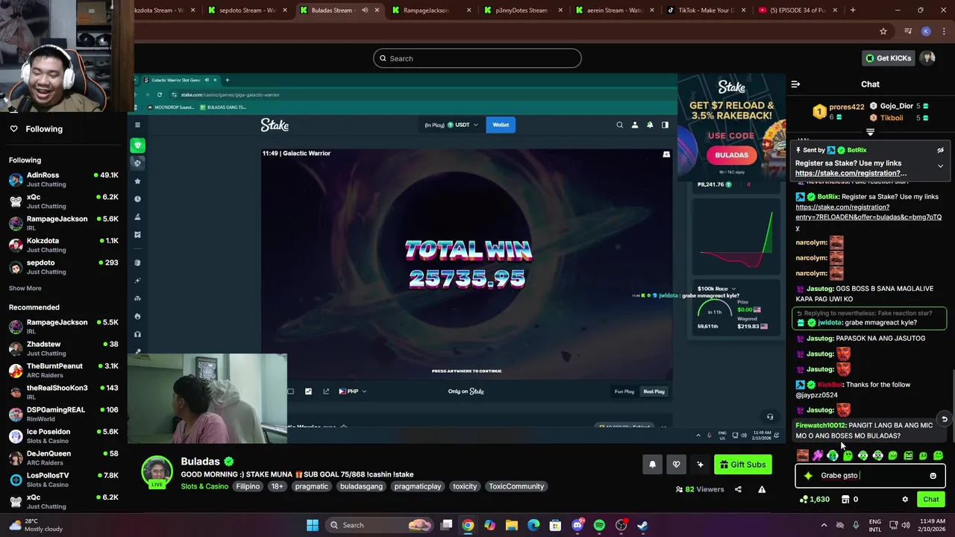Screen dimensions: 955x537
Task: Click the ToxicCommunity tag
Action: [516, 486]
